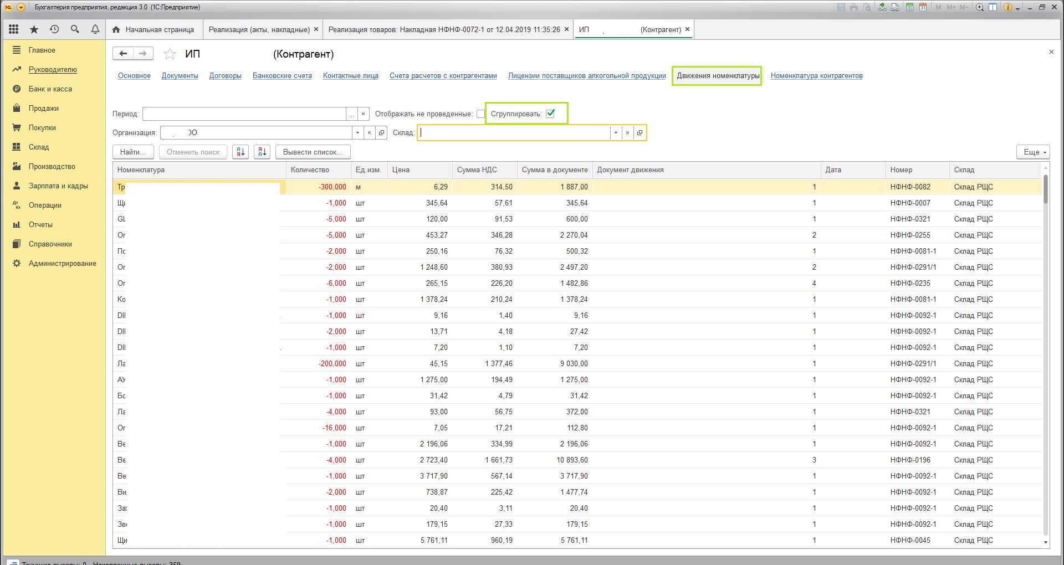Go back with left arrow button
The height and width of the screenshot is (565, 1064).
tap(123, 53)
